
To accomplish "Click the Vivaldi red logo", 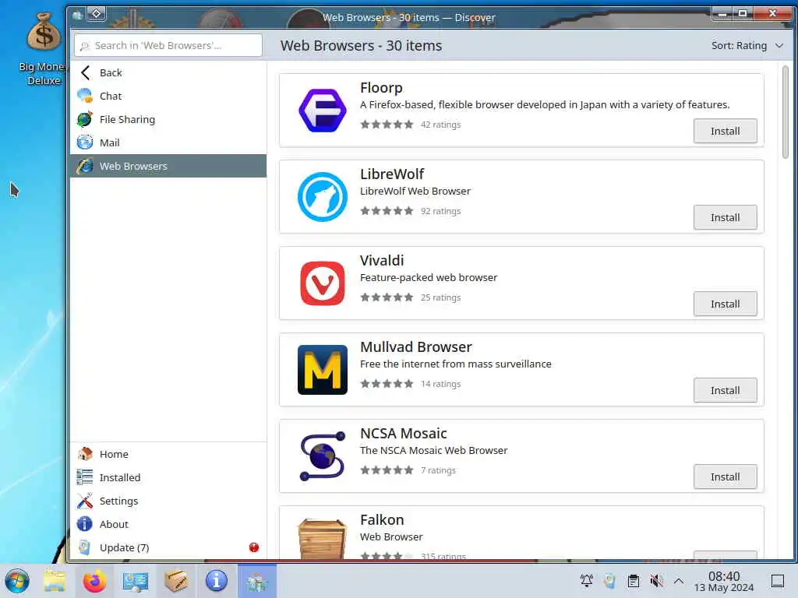I will [x=322, y=283].
